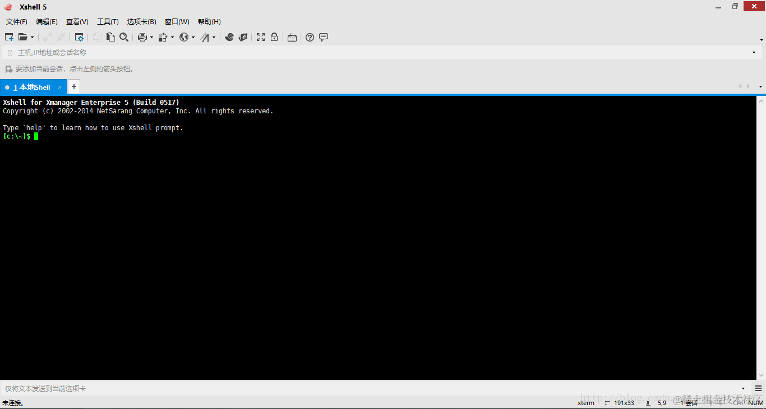Click the 191x33 terminal size in status bar

tap(624, 403)
